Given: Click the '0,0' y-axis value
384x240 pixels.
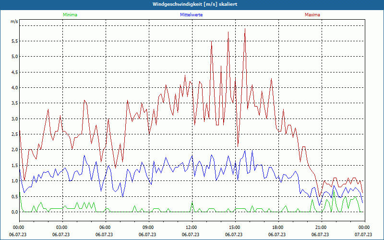Looking at the screenshot, I should [x=15, y=212].
